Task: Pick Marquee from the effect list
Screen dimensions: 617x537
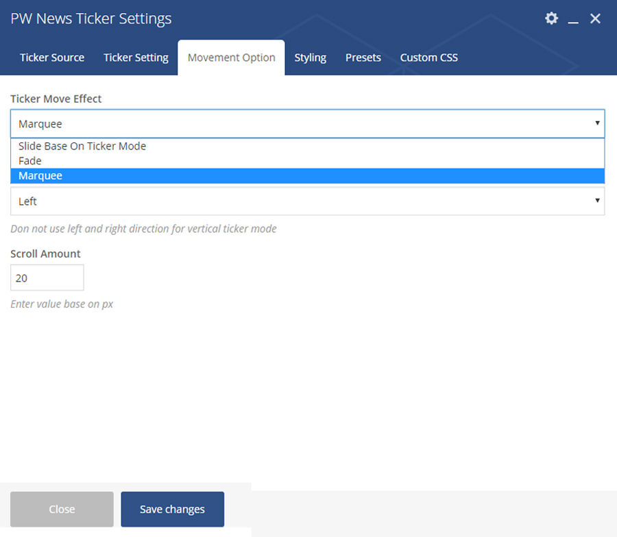Action: click(x=40, y=176)
